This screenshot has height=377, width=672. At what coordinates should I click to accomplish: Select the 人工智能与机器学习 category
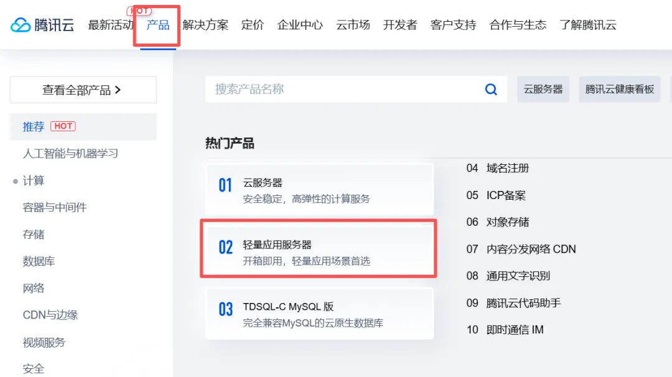(x=70, y=154)
